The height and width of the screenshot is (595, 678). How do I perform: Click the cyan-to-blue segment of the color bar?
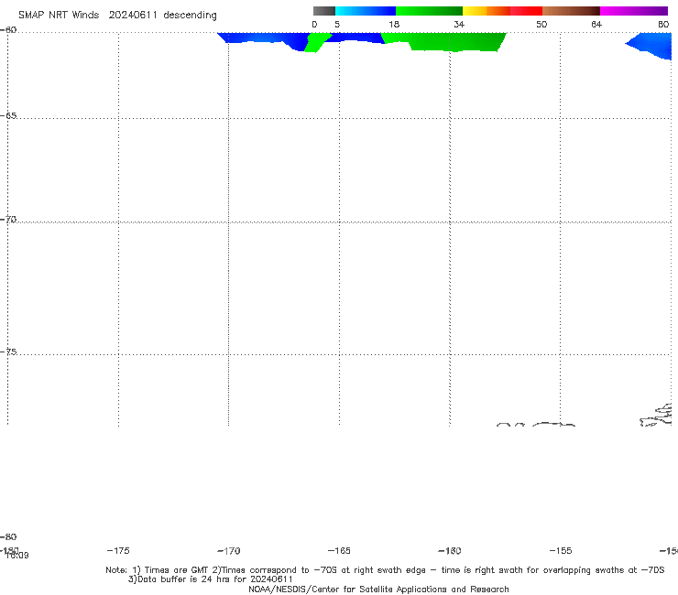point(366,11)
